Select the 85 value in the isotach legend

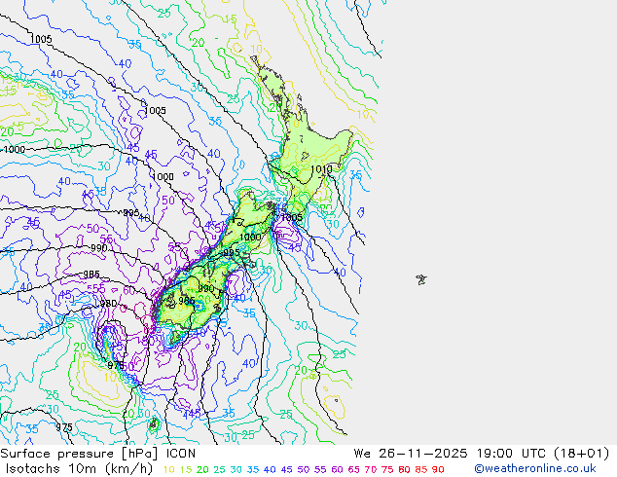421,469
